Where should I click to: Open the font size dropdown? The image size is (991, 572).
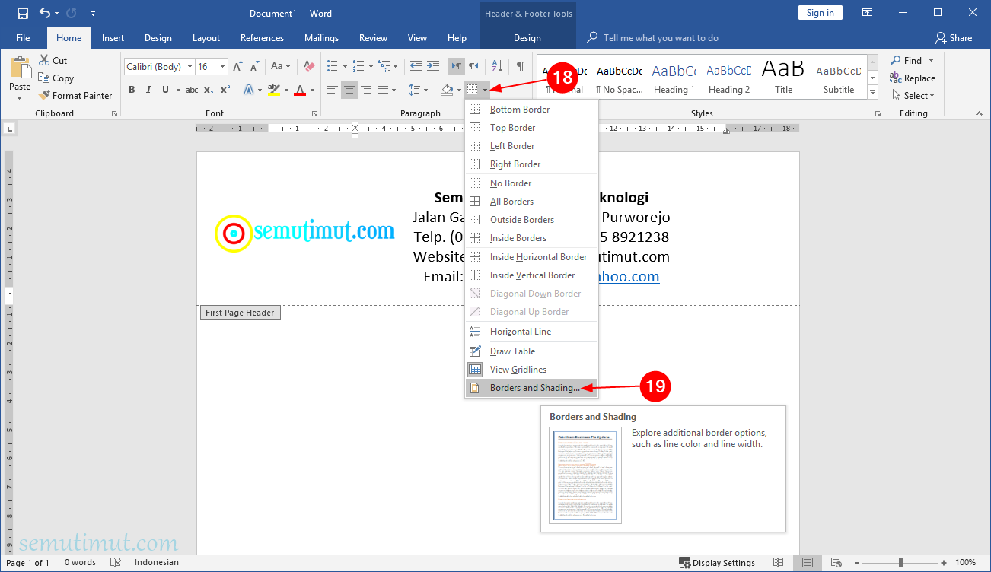click(x=223, y=66)
